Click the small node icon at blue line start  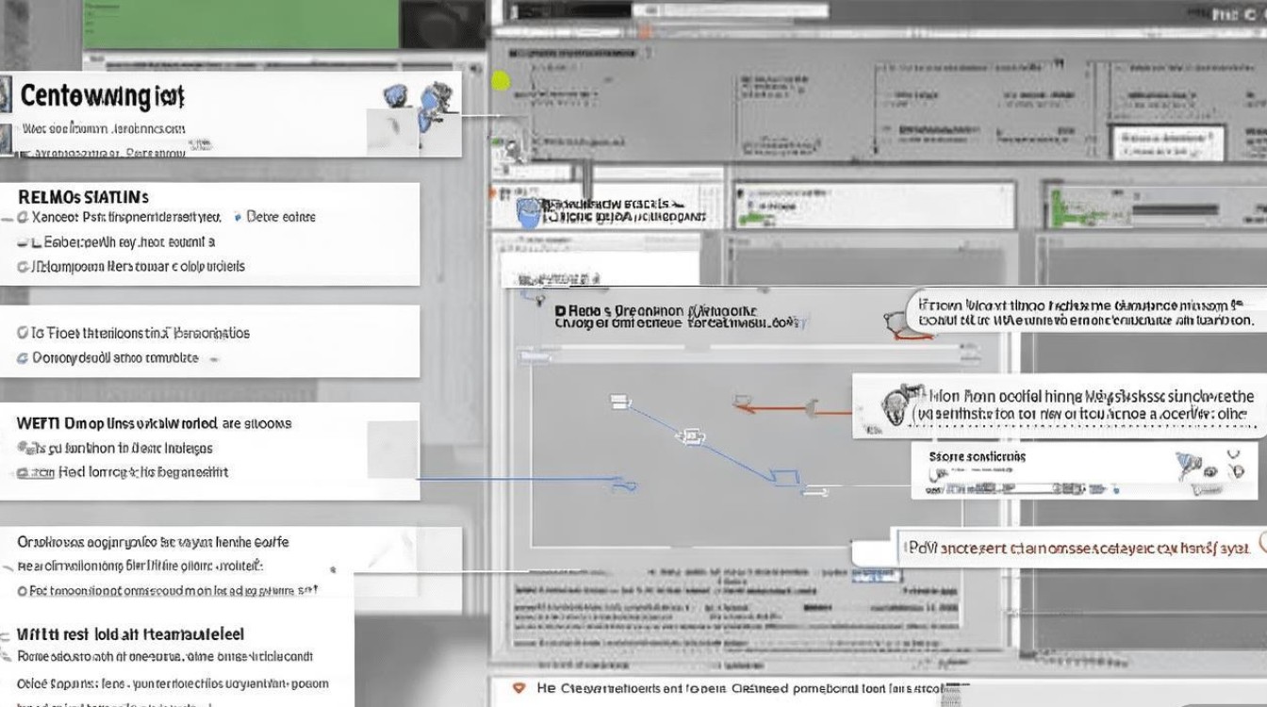click(619, 402)
